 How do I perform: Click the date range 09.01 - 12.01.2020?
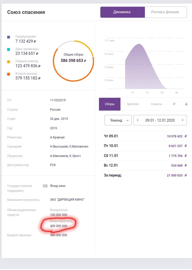(160, 120)
